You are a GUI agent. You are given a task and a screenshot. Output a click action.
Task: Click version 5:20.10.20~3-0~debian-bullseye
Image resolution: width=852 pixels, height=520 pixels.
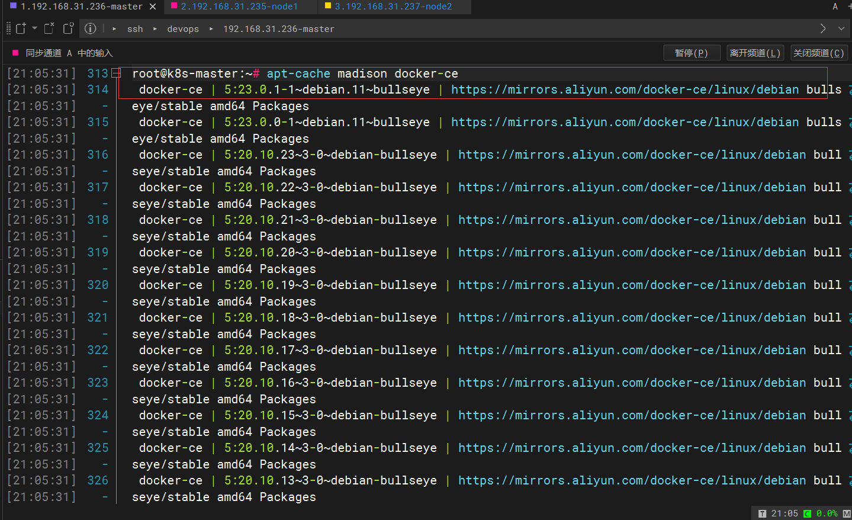[x=330, y=252]
